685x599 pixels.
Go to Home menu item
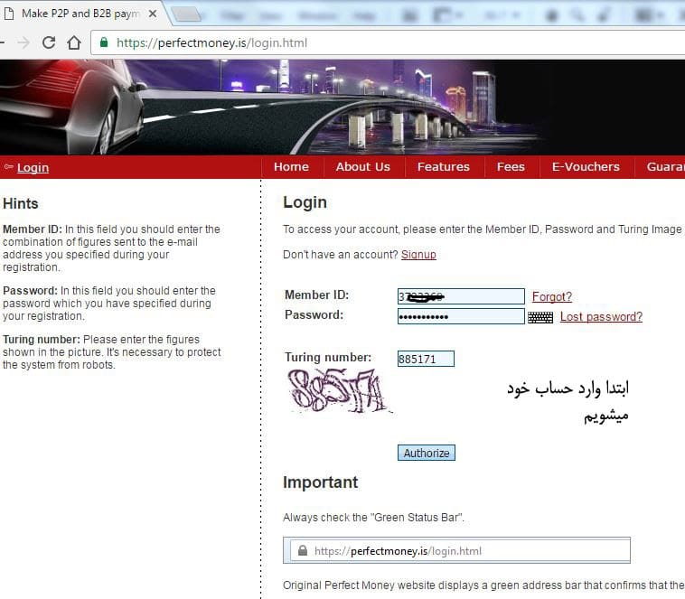291,166
